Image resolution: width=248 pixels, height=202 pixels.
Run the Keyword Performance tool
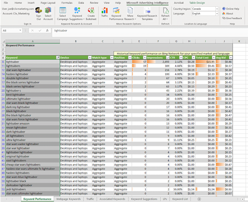tap(116, 14)
